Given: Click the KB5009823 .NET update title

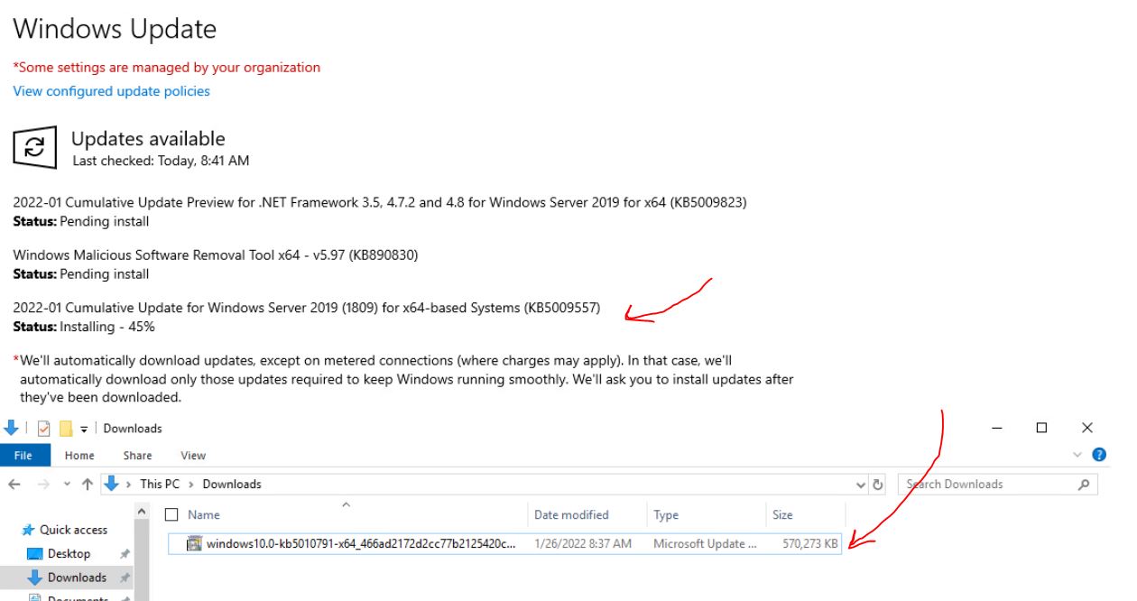Looking at the screenshot, I should pos(379,203).
